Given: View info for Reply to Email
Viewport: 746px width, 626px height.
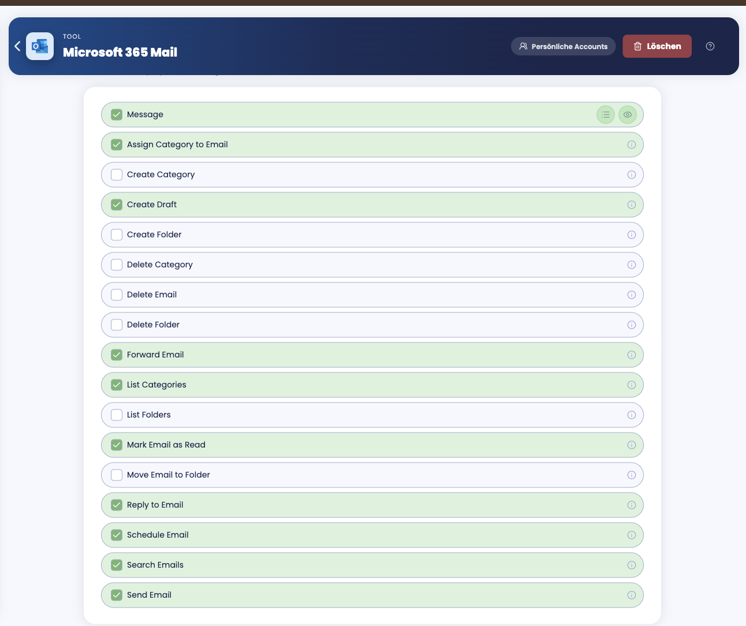Looking at the screenshot, I should tap(632, 505).
